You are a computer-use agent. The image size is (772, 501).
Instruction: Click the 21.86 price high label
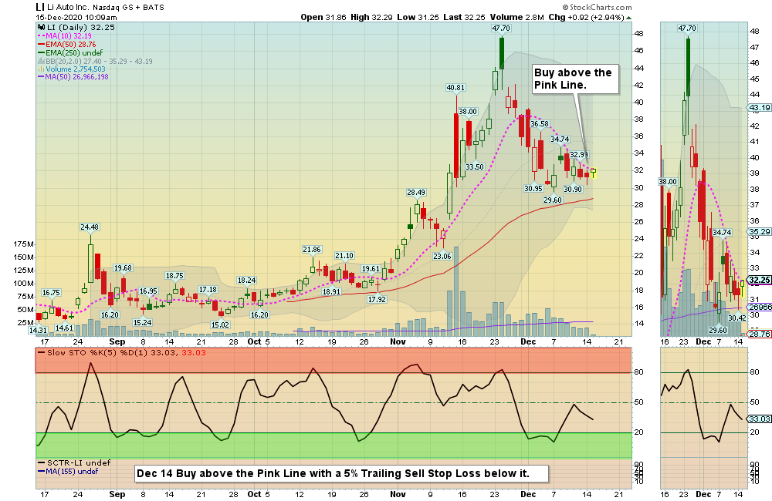[312, 249]
